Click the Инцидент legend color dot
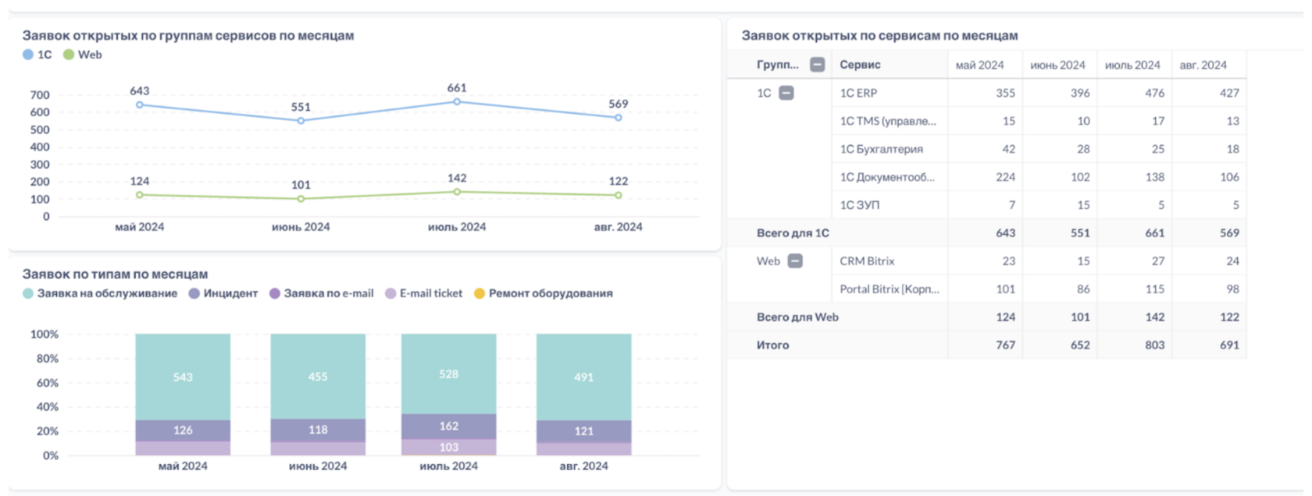The width and height of the screenshot is (1312, 496). [194, 293]
